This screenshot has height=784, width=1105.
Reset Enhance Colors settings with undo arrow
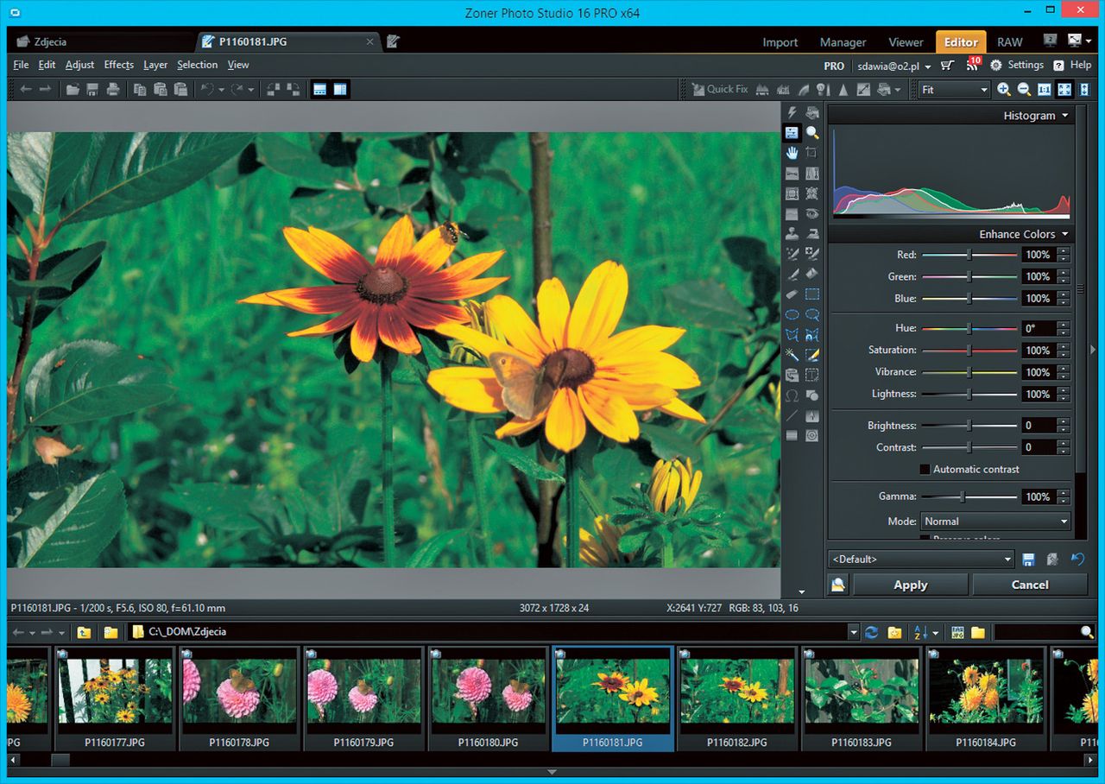[x=1077, y=560]
